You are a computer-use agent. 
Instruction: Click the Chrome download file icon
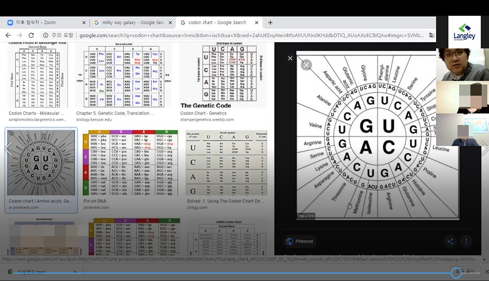tap(10, 271)
